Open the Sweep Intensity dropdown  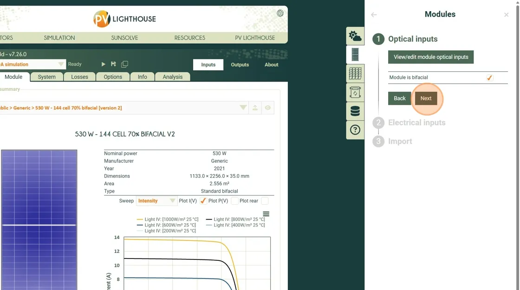156,201
